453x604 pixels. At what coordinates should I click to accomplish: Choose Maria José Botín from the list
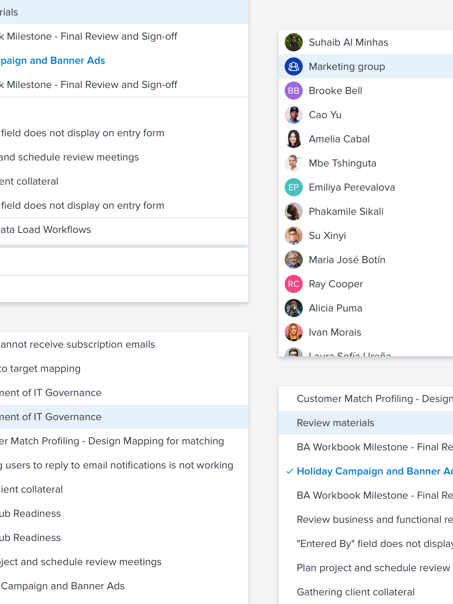click(347, 260)
